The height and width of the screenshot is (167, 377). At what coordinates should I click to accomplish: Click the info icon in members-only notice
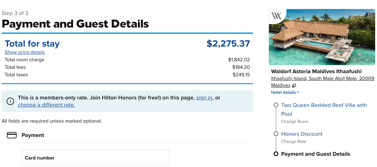[x=10, y=101]
